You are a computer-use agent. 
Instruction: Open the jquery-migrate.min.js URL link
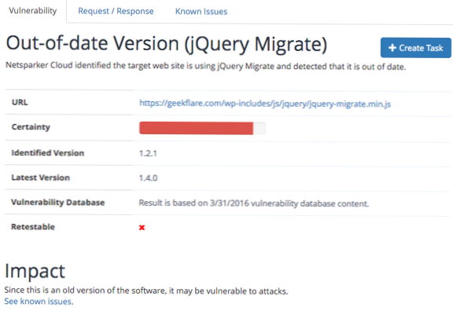(x=265, y=104)
